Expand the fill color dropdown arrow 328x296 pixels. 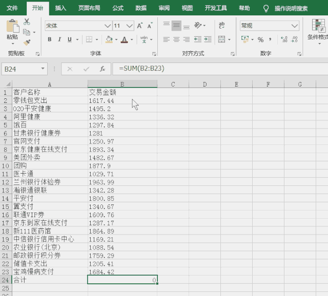(116, 39)
